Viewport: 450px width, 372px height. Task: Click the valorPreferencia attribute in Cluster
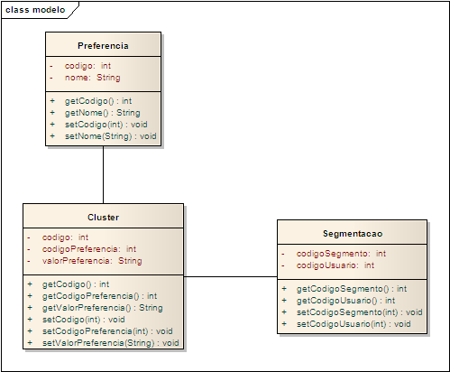(92, 261)
